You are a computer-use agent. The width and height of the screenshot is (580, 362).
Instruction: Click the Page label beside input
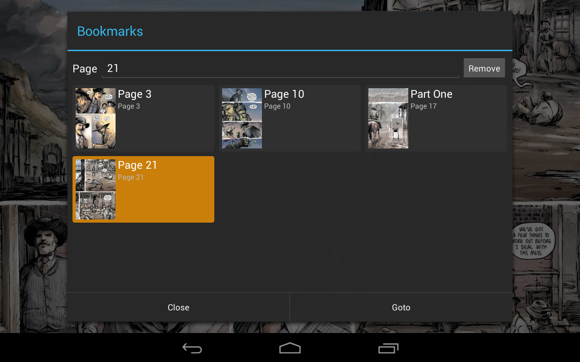pyautogui.click(x=85, y=69)
